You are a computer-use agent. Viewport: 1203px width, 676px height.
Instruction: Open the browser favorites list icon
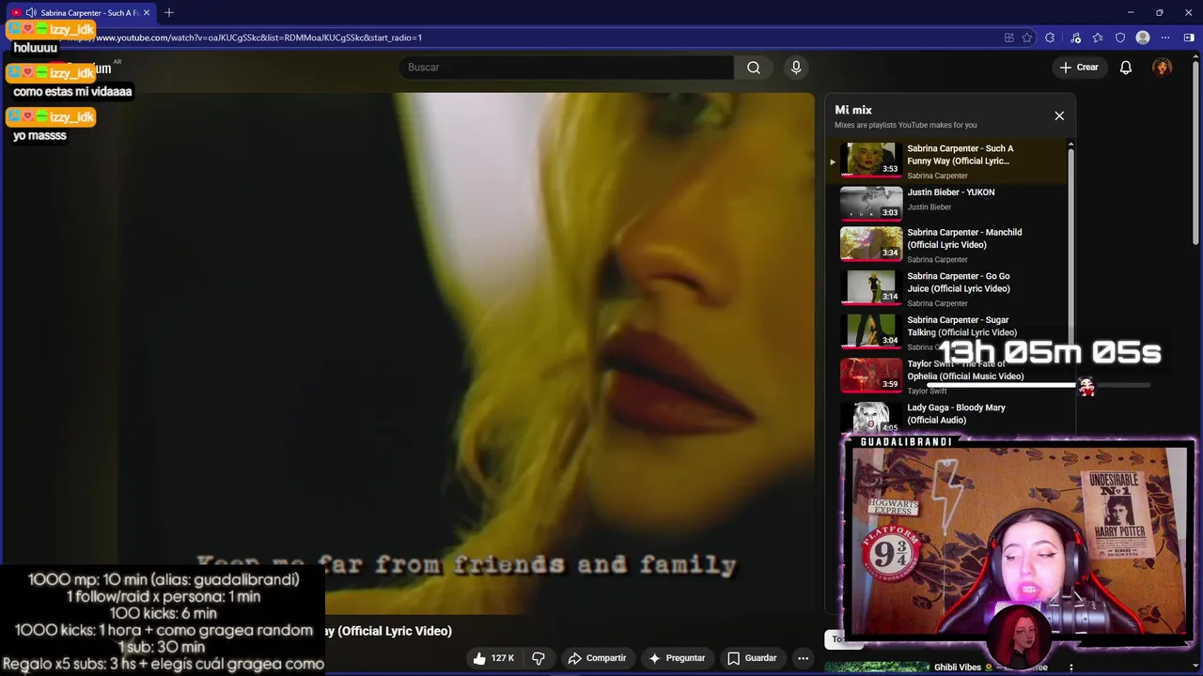1098,38
